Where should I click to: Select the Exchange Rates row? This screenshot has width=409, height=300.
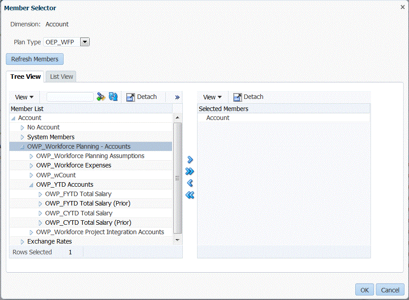pyautogui.click(x=91, y=241)
